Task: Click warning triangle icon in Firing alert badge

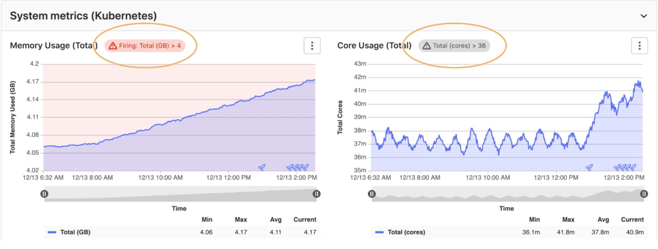Action: pos(113,46)
